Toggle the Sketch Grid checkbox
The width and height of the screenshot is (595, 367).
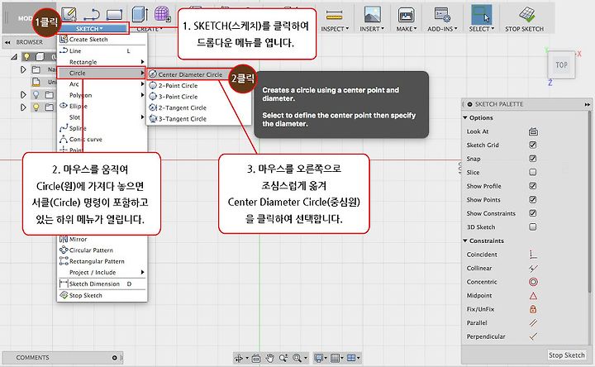pyautogui.click(x=533, y=145)
